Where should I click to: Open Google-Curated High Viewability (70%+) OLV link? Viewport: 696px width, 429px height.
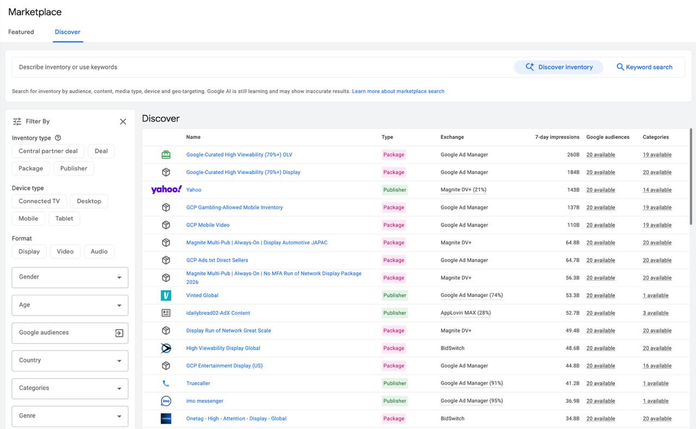click(239, 155)
